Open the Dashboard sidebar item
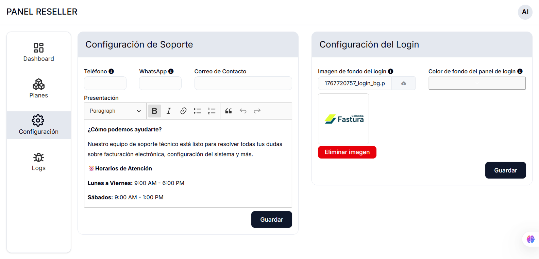This screenshot has width=539, height=259. (39, 52)
